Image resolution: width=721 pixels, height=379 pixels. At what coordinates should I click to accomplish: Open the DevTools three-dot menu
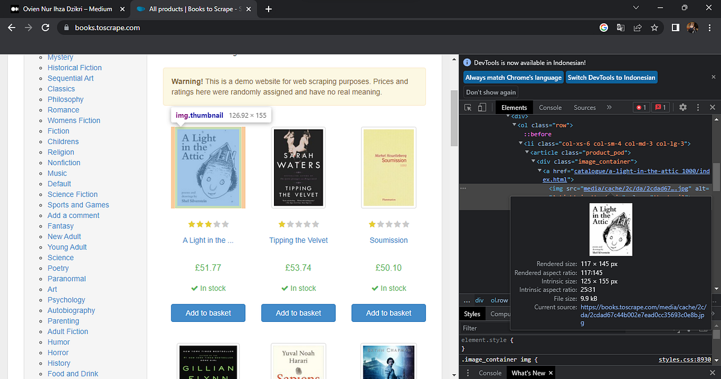[x=698, y=107]
